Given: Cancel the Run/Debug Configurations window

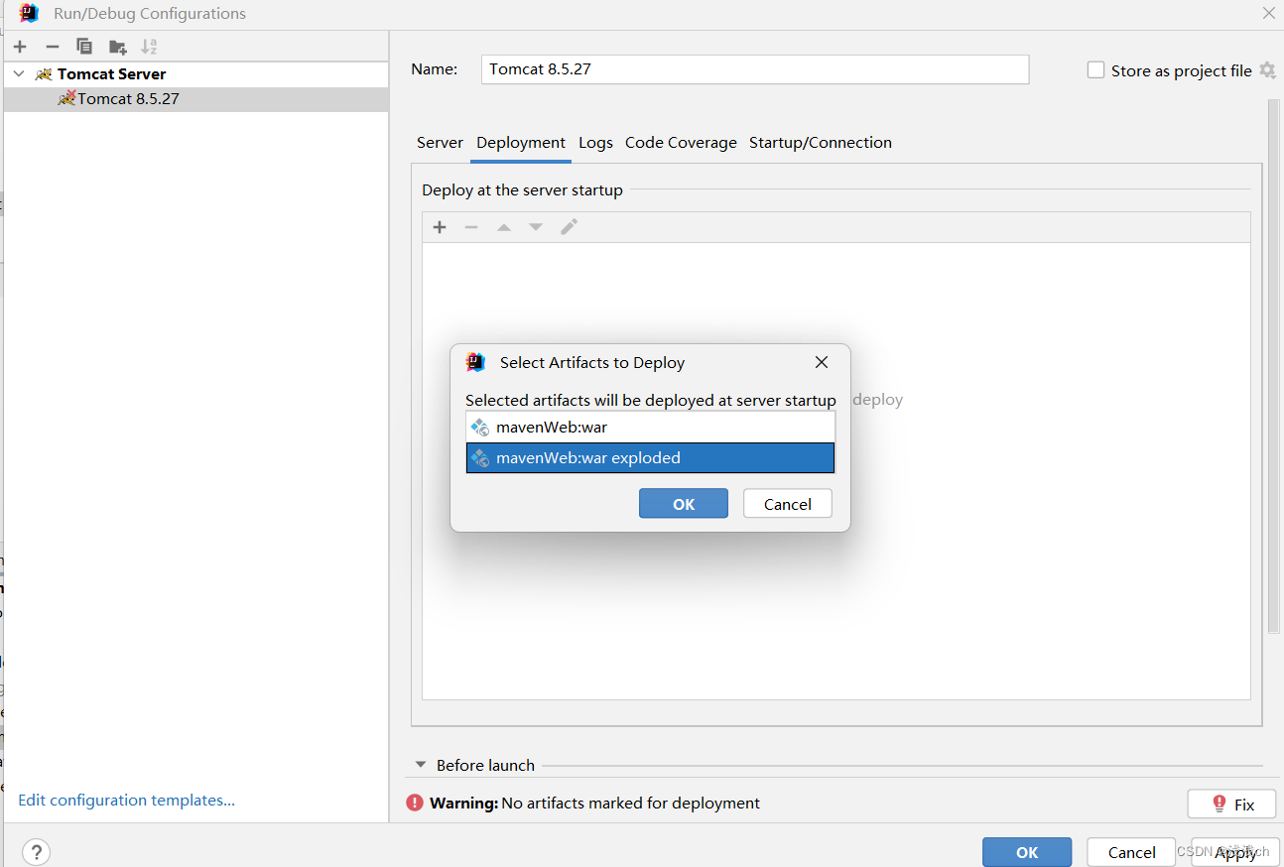Looking at the screenshot, I should point(1131,852).
